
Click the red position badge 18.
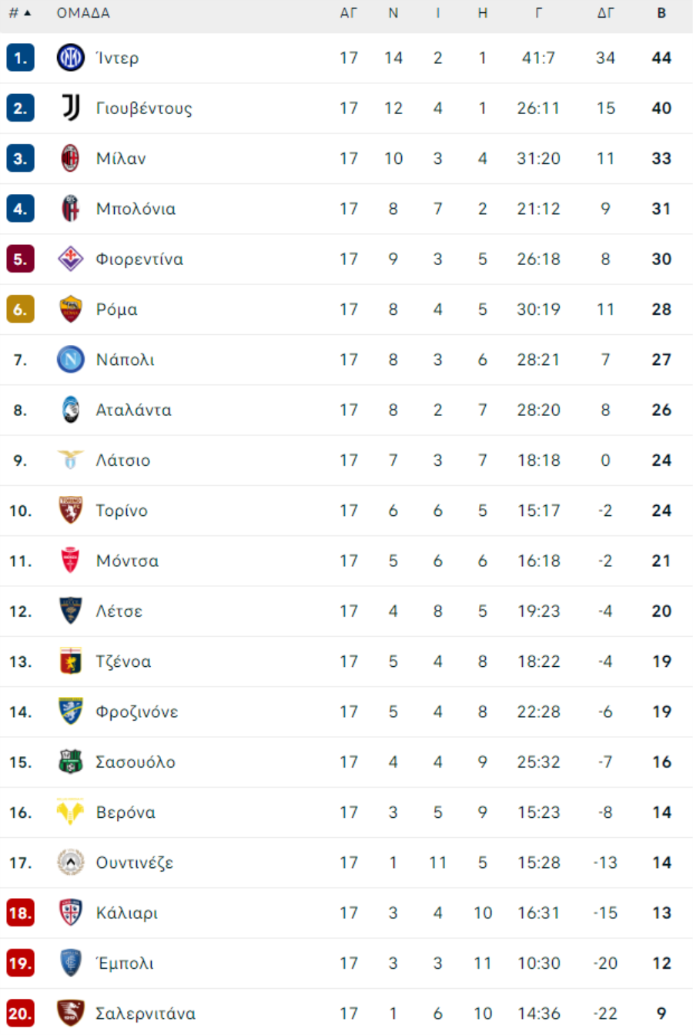coord(20,913)
